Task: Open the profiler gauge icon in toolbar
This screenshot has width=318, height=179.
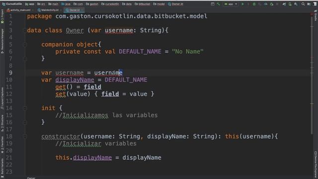Action: (266, 4)
